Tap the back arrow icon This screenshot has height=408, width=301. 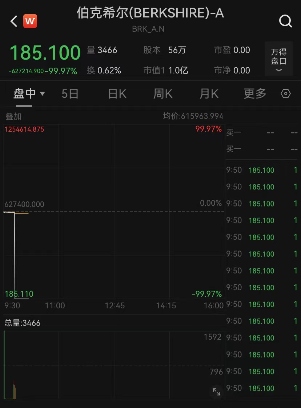point(14,21)
